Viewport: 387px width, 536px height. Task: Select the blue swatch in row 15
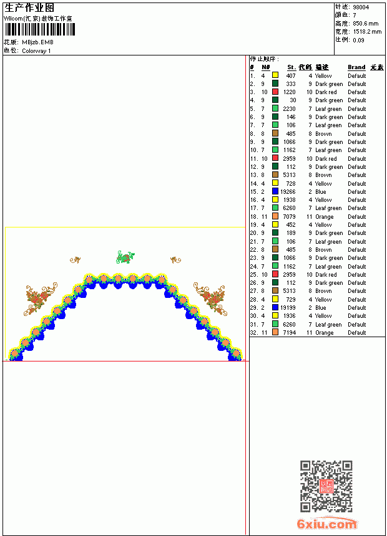(x=275, y=191)
